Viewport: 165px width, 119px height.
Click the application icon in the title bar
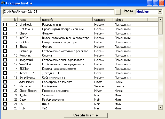coord(3,3)
